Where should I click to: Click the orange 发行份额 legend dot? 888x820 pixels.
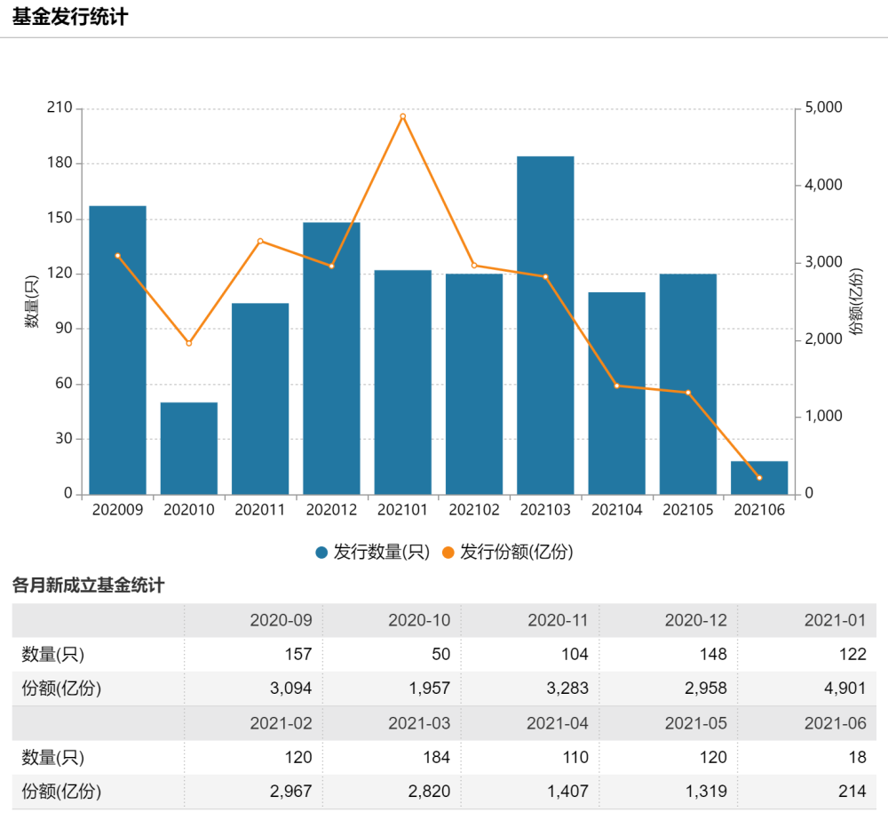pyautogui.click(x=448, y=553)
